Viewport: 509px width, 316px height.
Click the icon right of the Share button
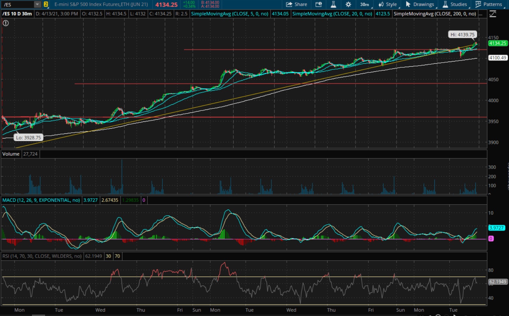pyautogui.click(x=318, y=4)
